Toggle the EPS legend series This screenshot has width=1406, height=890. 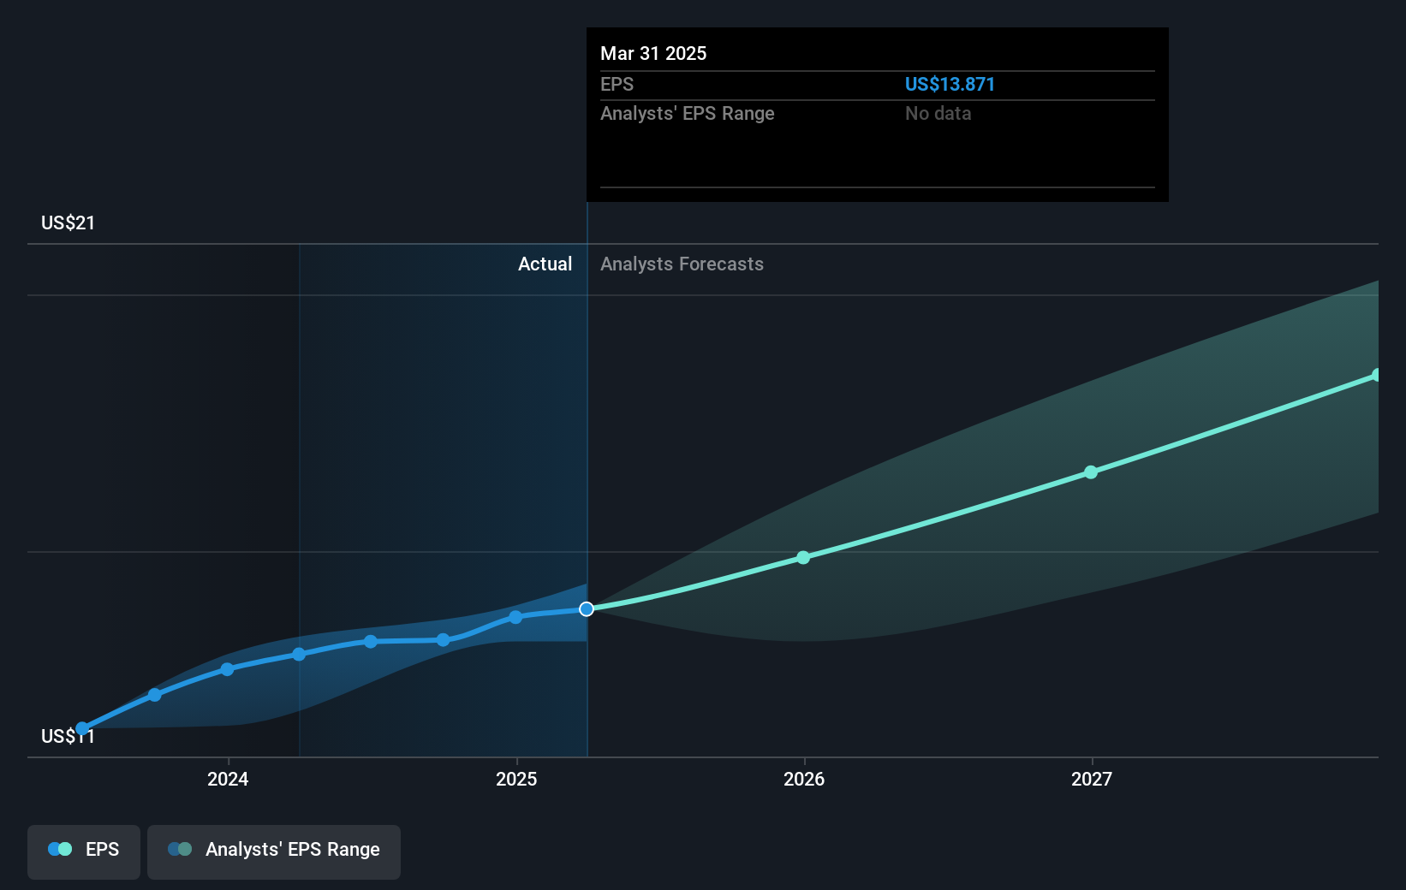(x=84, y=851)
